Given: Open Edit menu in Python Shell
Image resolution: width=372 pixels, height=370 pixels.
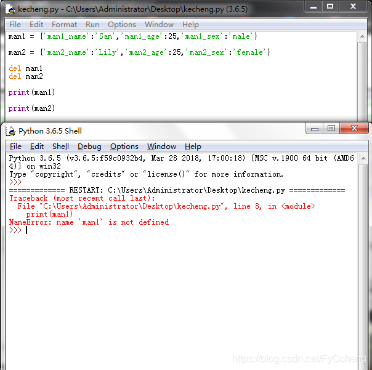Looking at the screenshot, I should coord(37,147).
